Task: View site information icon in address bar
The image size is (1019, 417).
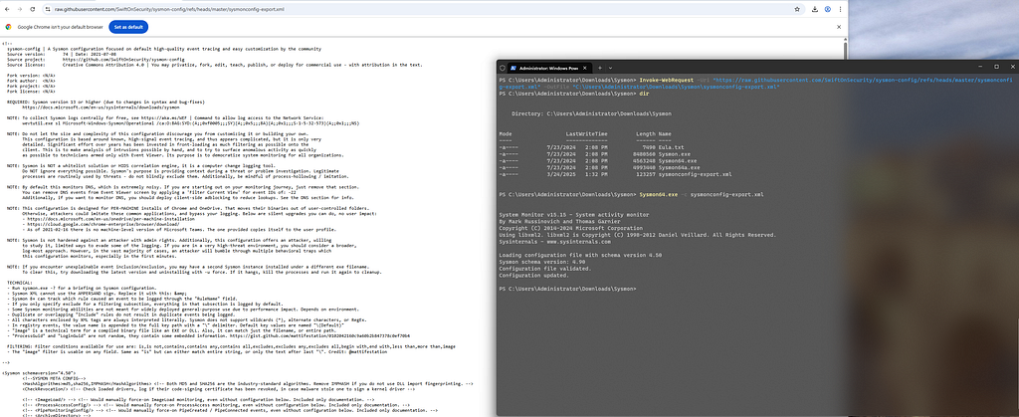Action: click(48, 9)
